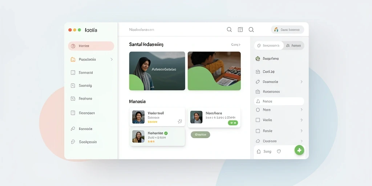Click the green verified badge on Nobortian

pyautogui.click(x=166, y=133)
